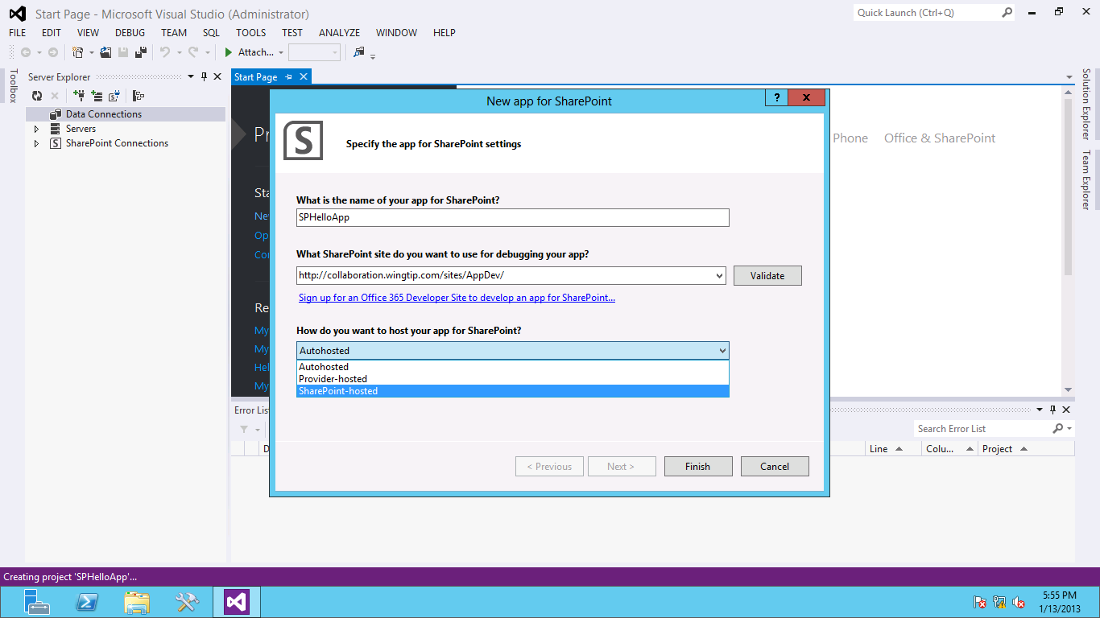This screenshot has height=618, width=1100.
Task: Open PowerShell from the taskbar
Action: click(87, 602)
